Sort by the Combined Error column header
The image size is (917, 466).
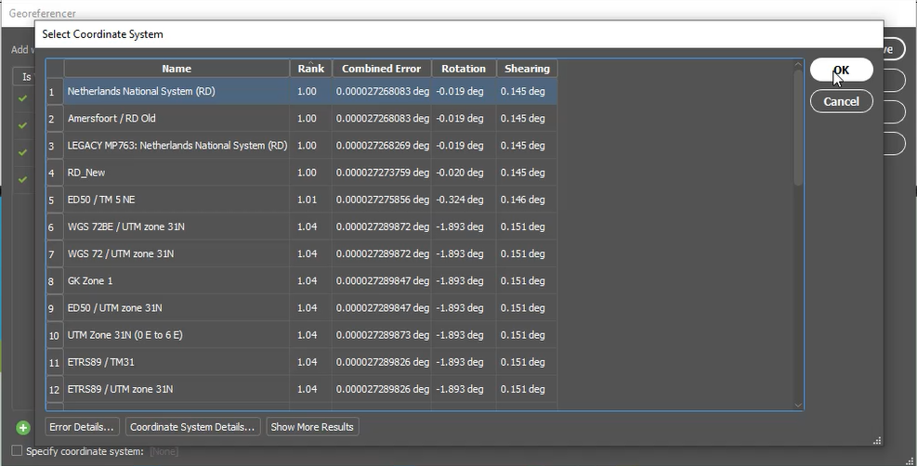[x=381, y=69]
